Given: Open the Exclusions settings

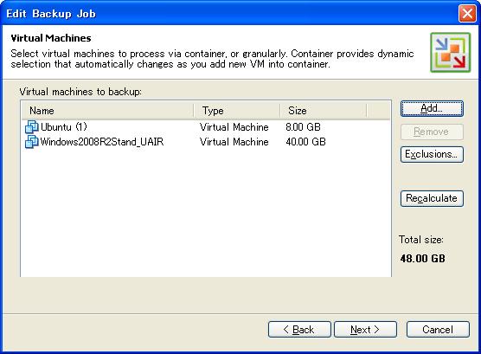Looking at the screenshot, I should [432, 154].
